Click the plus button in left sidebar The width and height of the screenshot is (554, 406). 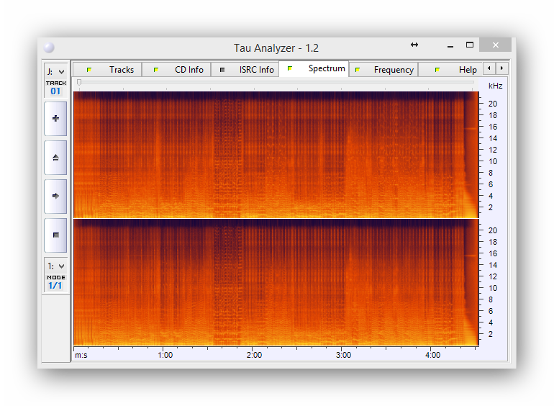(x=55, y=119)
